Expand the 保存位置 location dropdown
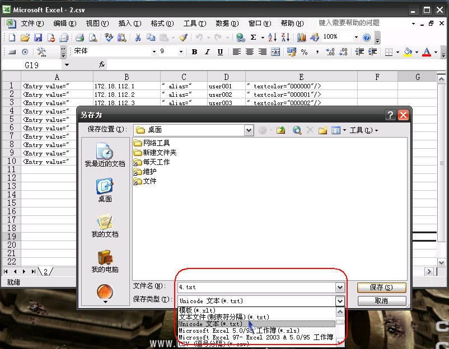 click(x=249, y=130)
